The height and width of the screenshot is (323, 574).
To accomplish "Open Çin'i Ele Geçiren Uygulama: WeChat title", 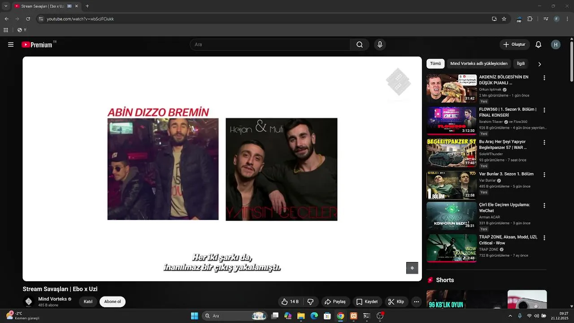I will pos(504,208).
